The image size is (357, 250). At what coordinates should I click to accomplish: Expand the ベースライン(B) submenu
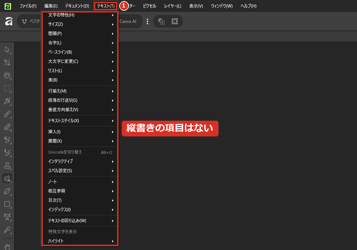[80, 52]
